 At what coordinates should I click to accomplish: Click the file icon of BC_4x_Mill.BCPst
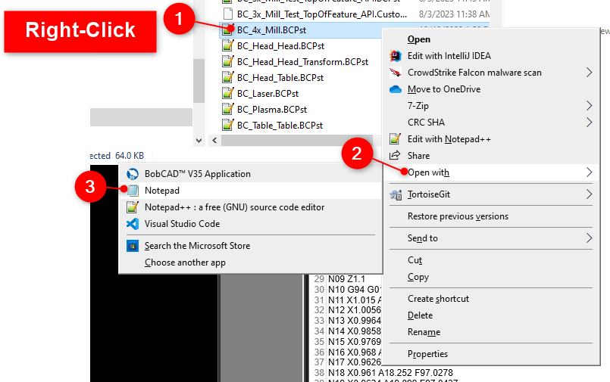227,30
